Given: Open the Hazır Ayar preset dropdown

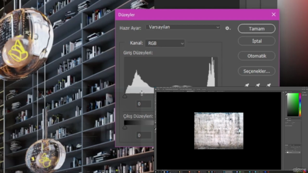Looking at the screenshot, I should pos(183,27).
